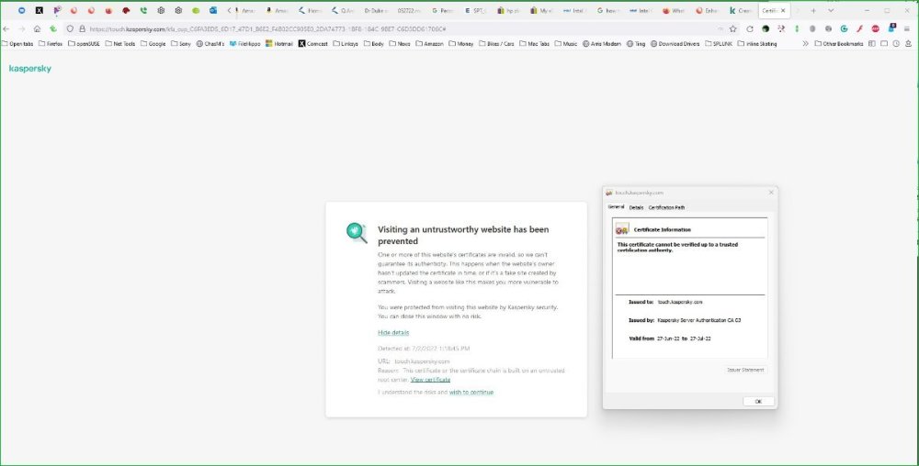Reload the page

pos(750,28)
